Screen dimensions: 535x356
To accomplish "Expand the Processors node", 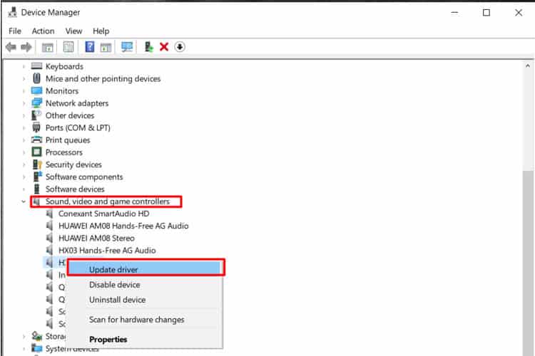I will pos(24,152).
